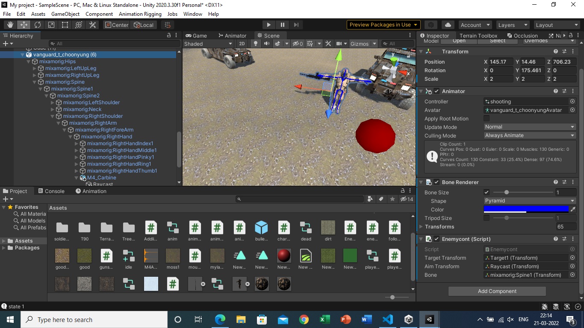Expand mixamorig:LeftUpLeg in Hierarchy
This screenshot has height=328, width=584.
(35, 68)
